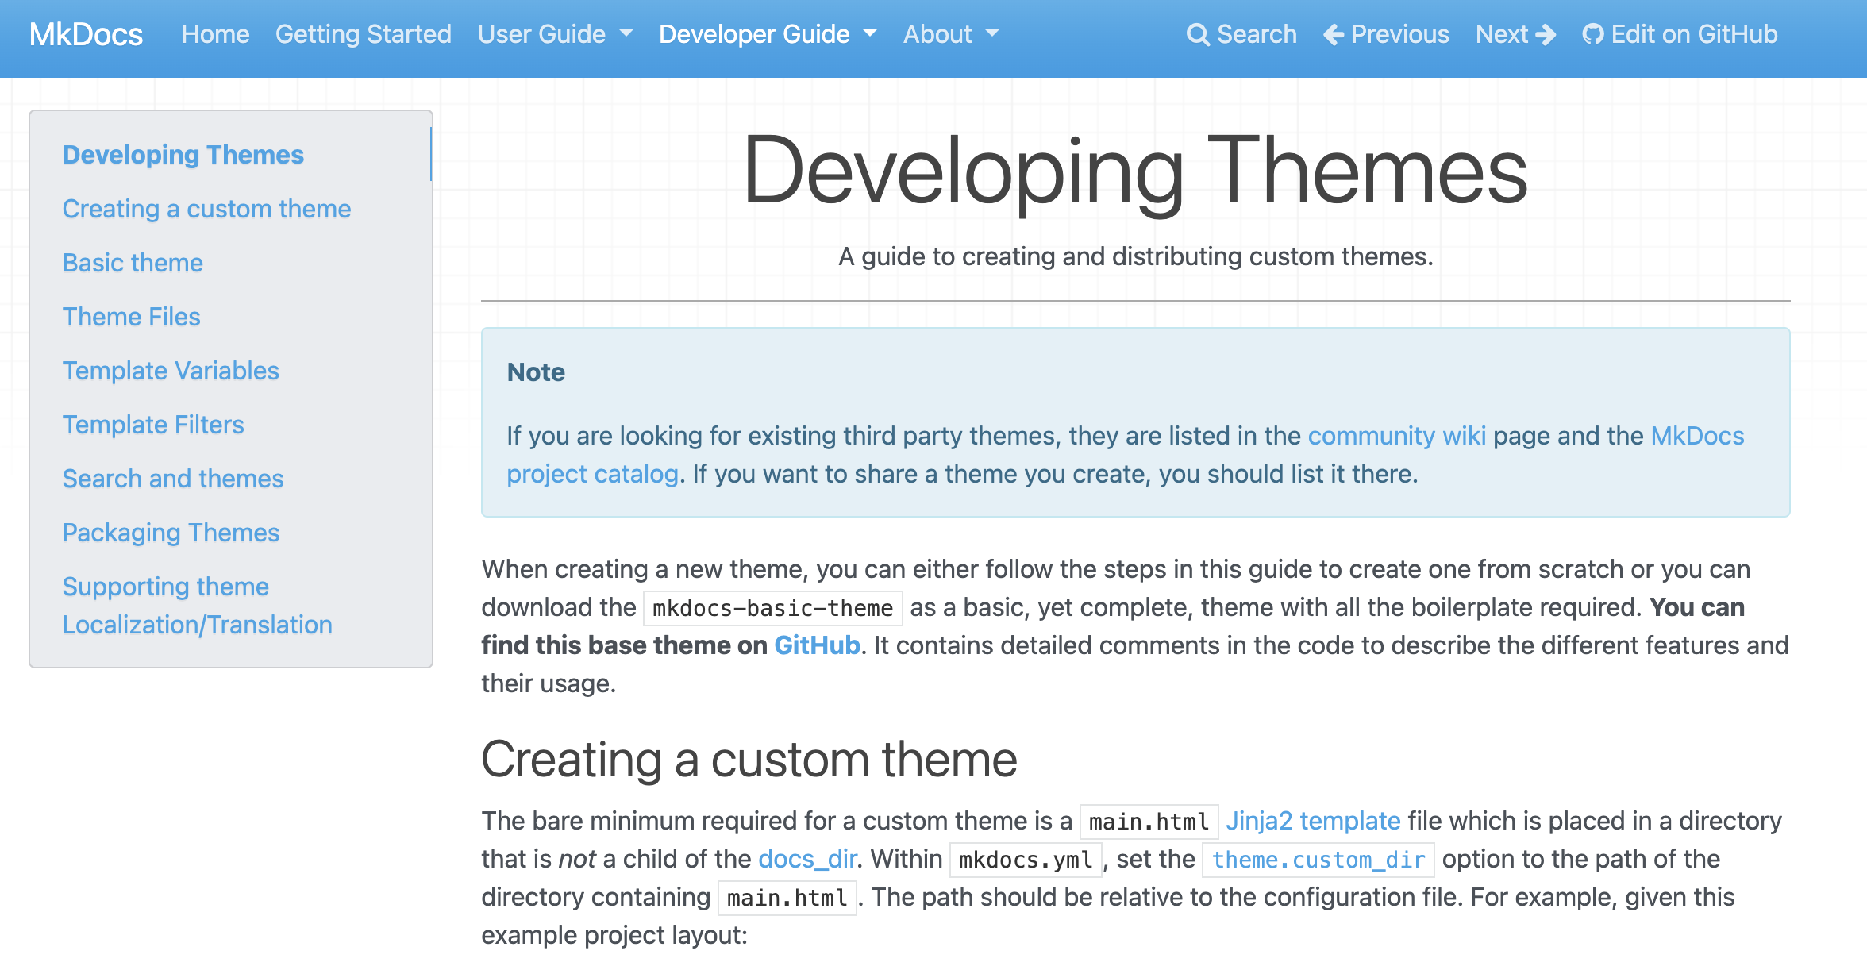Image resolution: width=1867 pixels, height=970 pixels.
Task: Expand the Developer Guide dropdown menu
Action: [768, 34]
